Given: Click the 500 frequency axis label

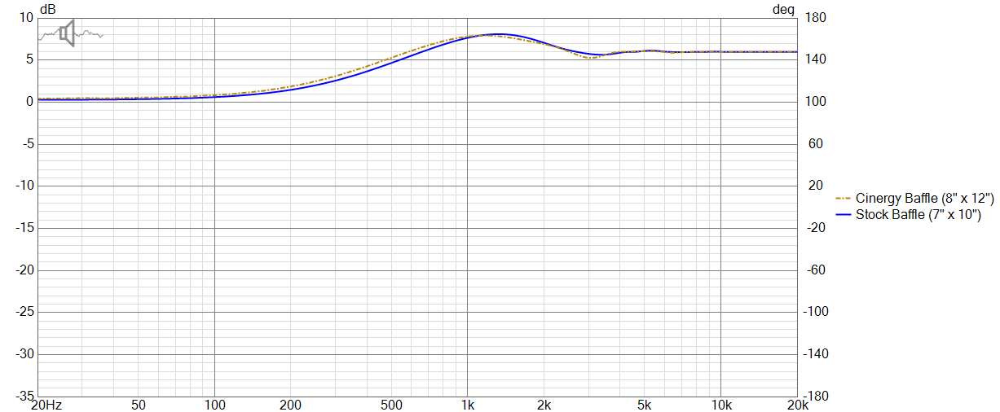Looking at the screenshot, I should [x=392, y=405].
